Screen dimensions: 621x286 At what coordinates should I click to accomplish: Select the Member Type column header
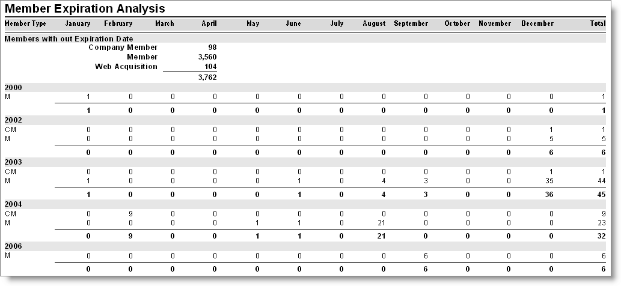click(25, 23)
